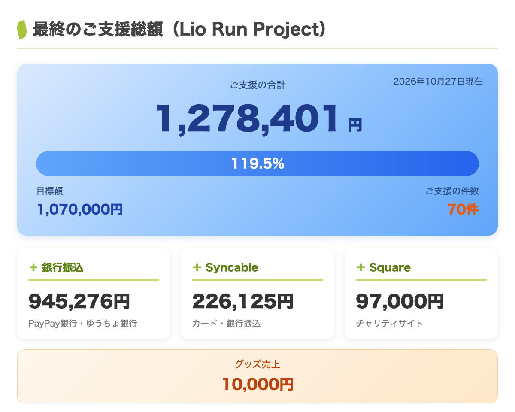This screenshot has width=515, height=412.
Task: Click the note チャリティサイト
Action: point(390,323)
